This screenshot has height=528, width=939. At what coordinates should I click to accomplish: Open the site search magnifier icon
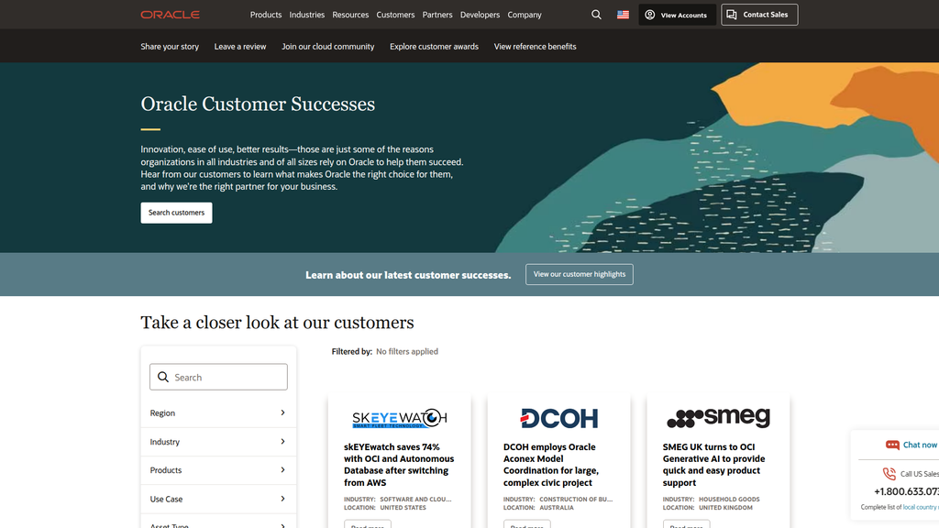596,15
